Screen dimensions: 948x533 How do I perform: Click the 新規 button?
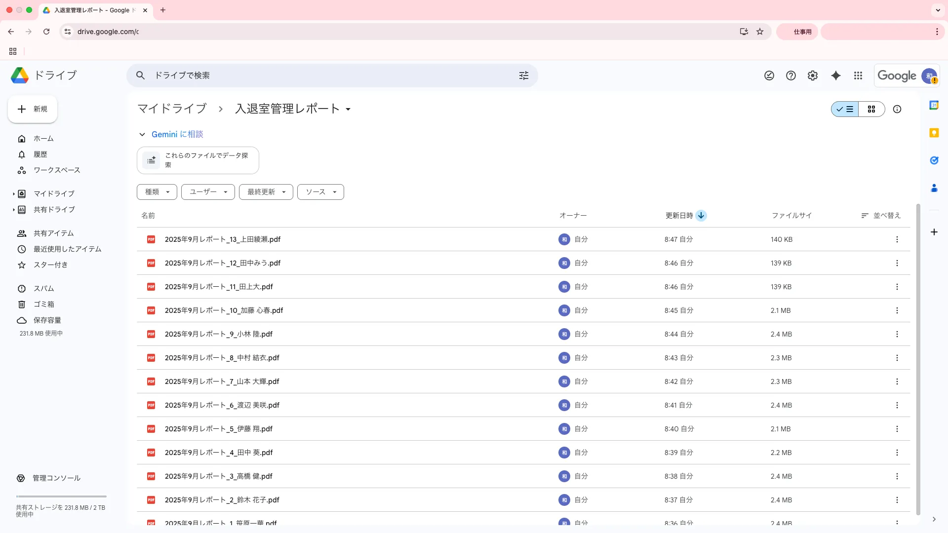coord(33,109)
